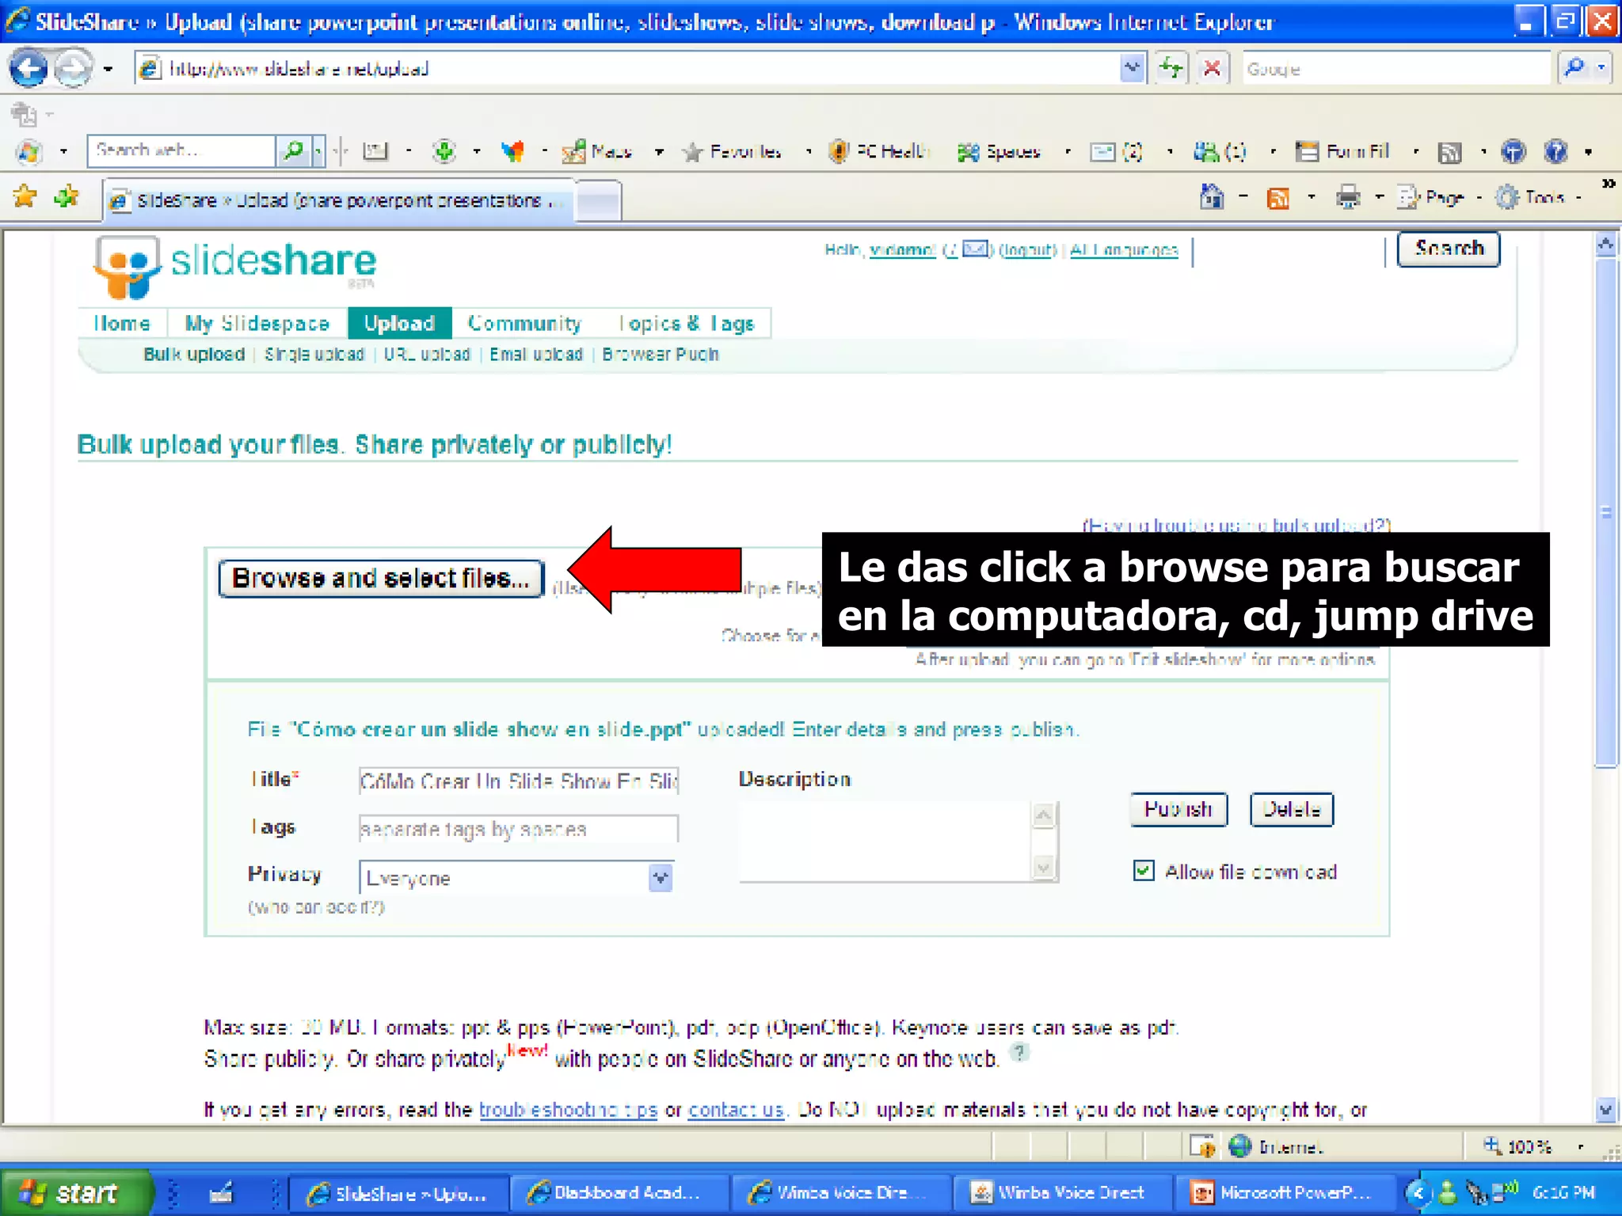Go to the Home tab on SlideShare
Viewport: 1622px width, 1216px height.
(x=122, y=323)
